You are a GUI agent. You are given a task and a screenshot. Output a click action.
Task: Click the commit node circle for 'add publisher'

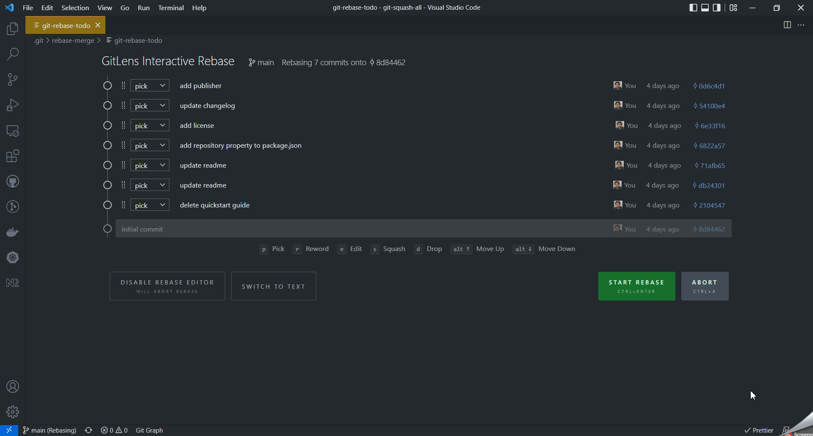108,86
